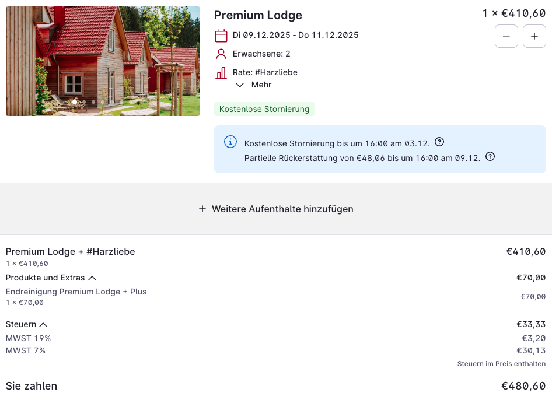This screenshot has width=552, height=400.
Task: Decrease Premium Lodge quantity with minus button
Action: click(x=506, y=36)
